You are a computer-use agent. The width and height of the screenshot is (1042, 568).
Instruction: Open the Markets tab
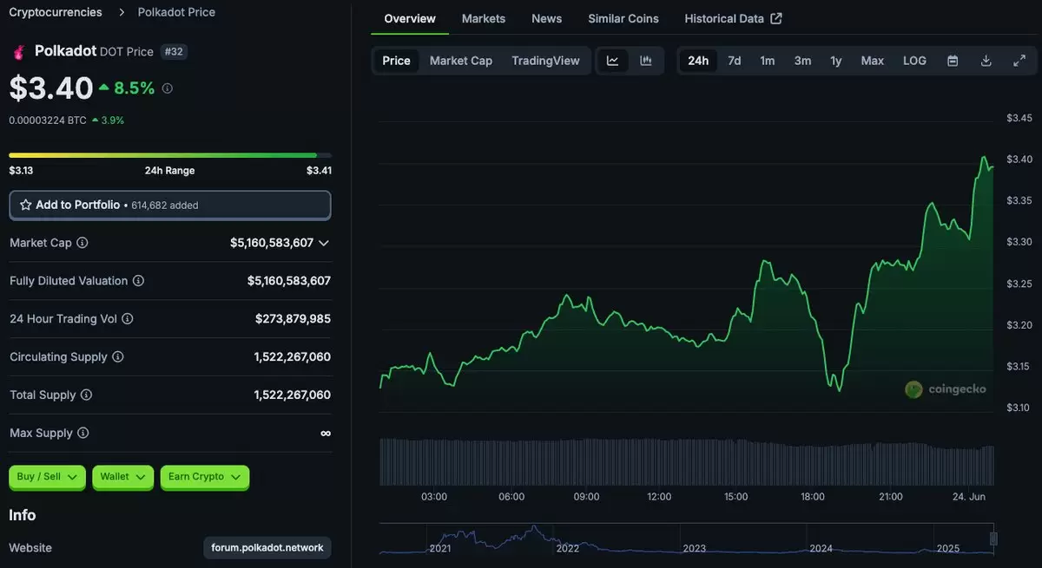(x=484, y=18)
